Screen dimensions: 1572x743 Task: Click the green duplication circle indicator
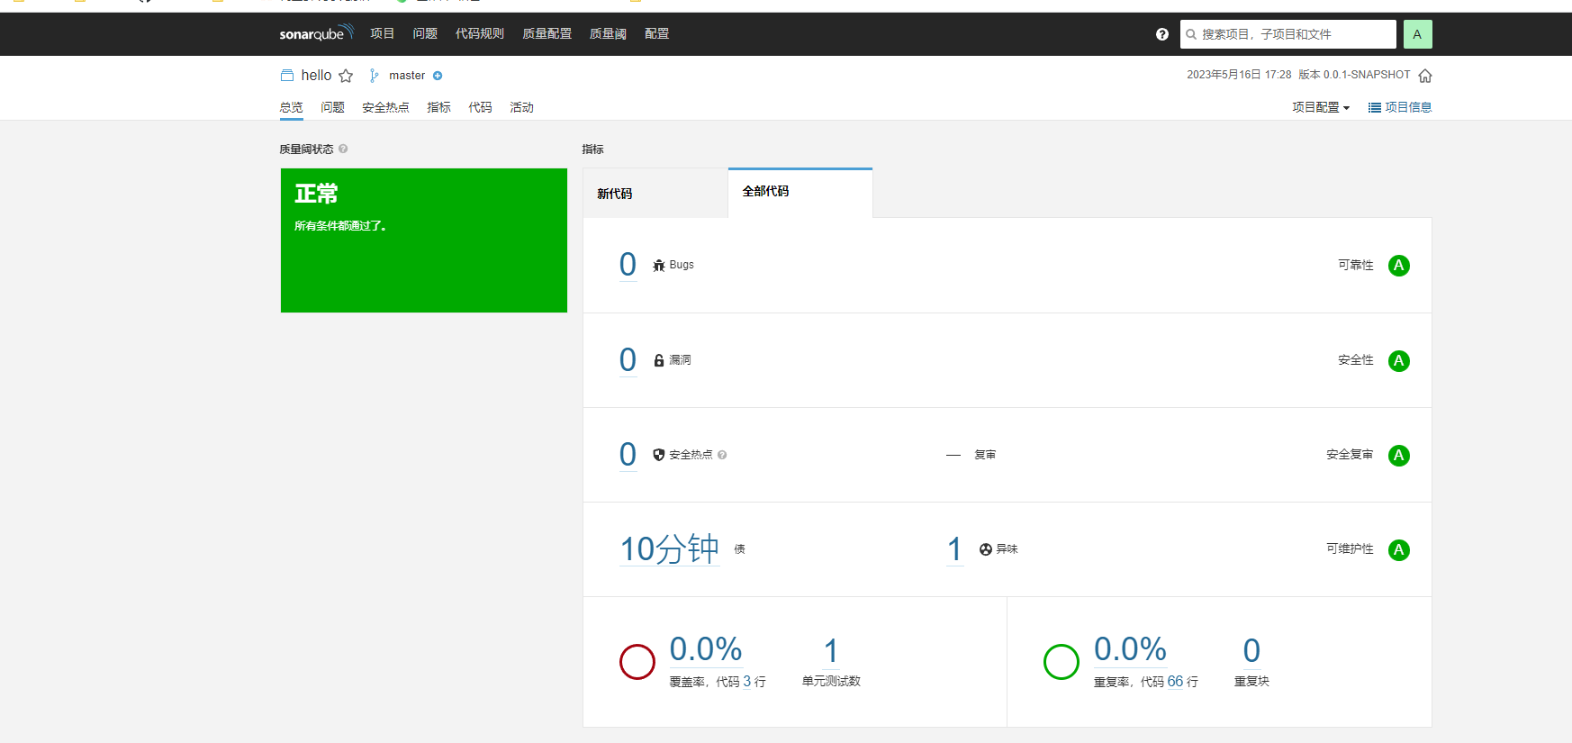tap(1062, 662)
